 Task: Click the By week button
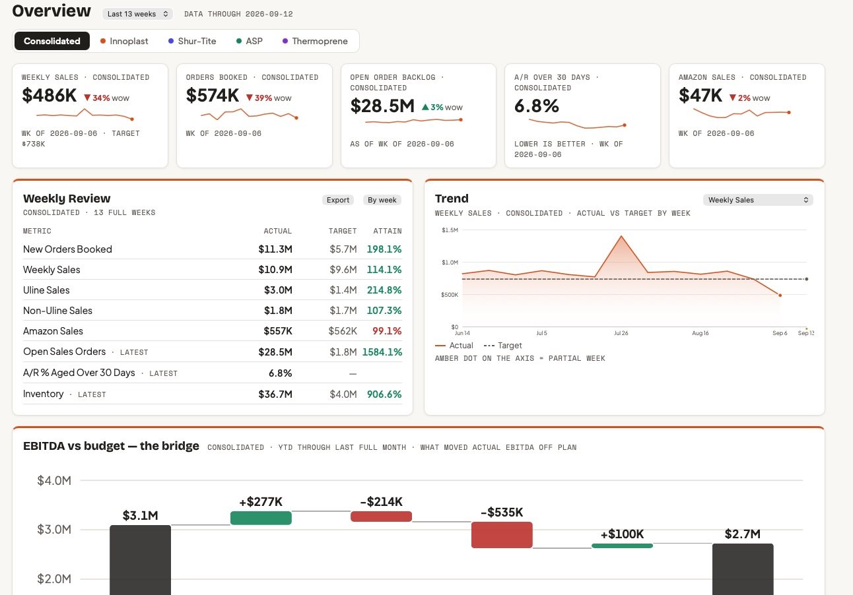(x=382, y=200)
